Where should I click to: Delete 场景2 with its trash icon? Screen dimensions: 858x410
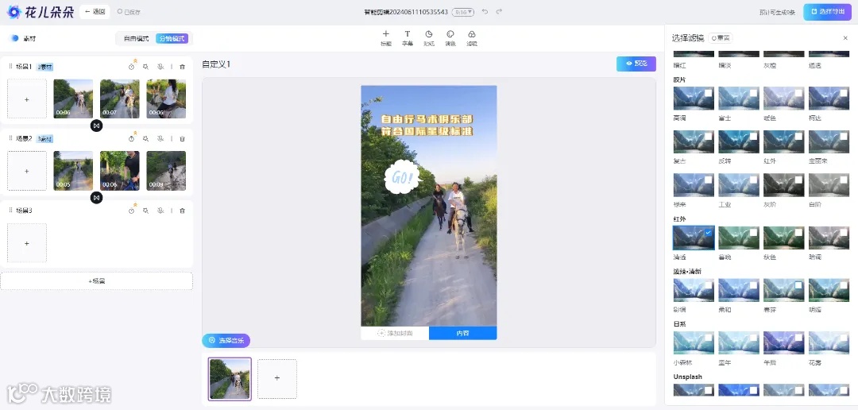click(182, 139)
